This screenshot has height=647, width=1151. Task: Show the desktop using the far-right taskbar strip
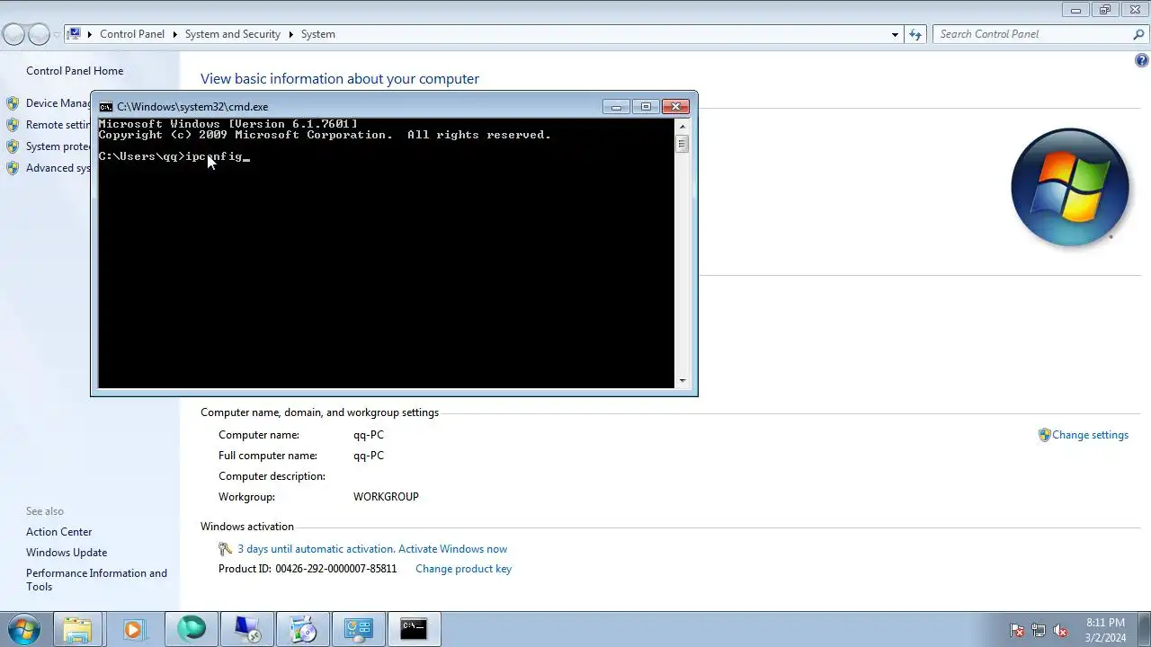click(x=1144, y=629)
